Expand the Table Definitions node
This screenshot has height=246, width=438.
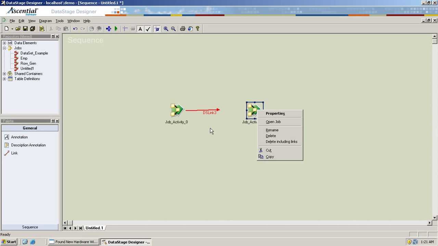(x=4, y=79)
